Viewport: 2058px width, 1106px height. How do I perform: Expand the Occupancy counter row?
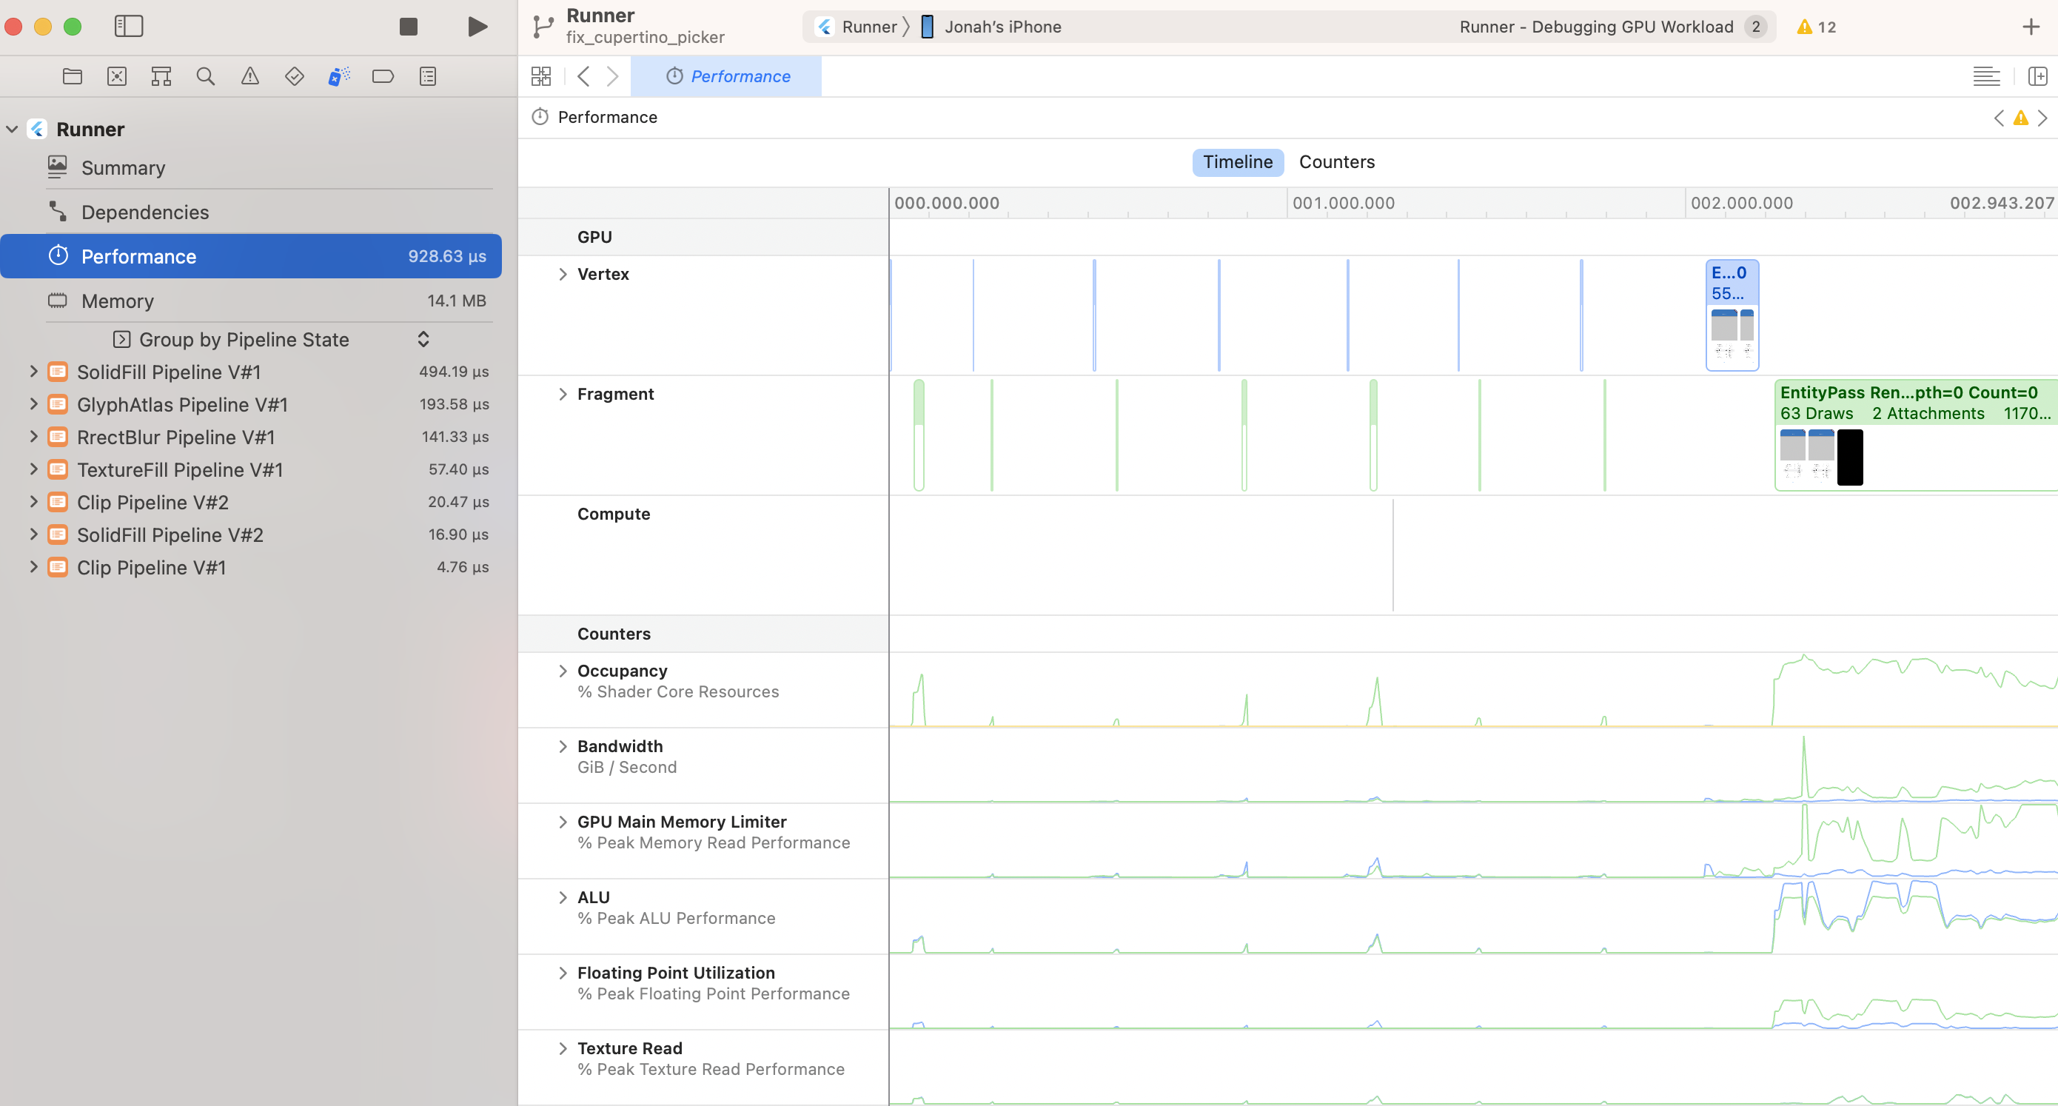point(563,671)
